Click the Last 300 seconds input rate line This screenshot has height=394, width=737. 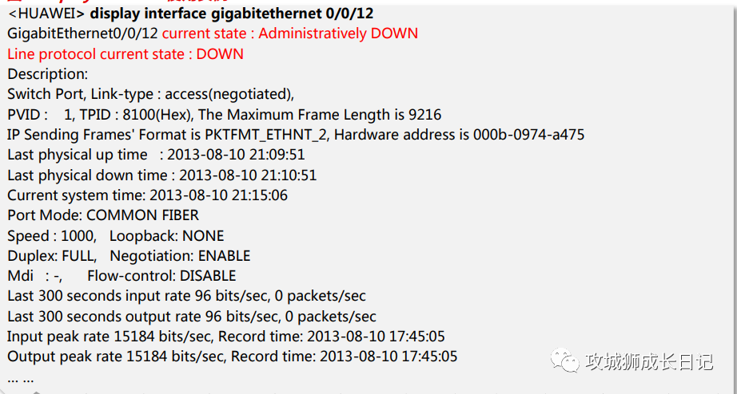coord(186,296)
